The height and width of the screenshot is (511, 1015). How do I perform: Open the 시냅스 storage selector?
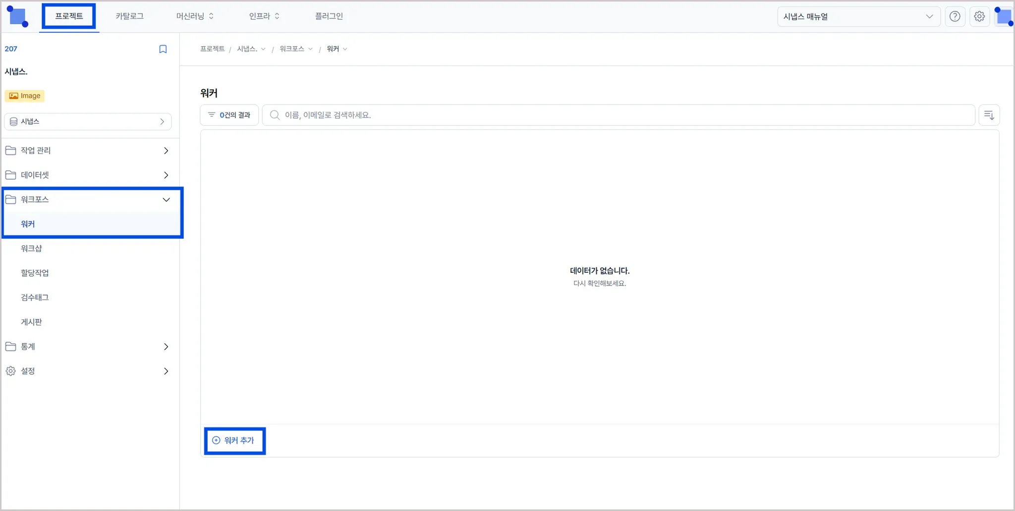pos(88,122)
